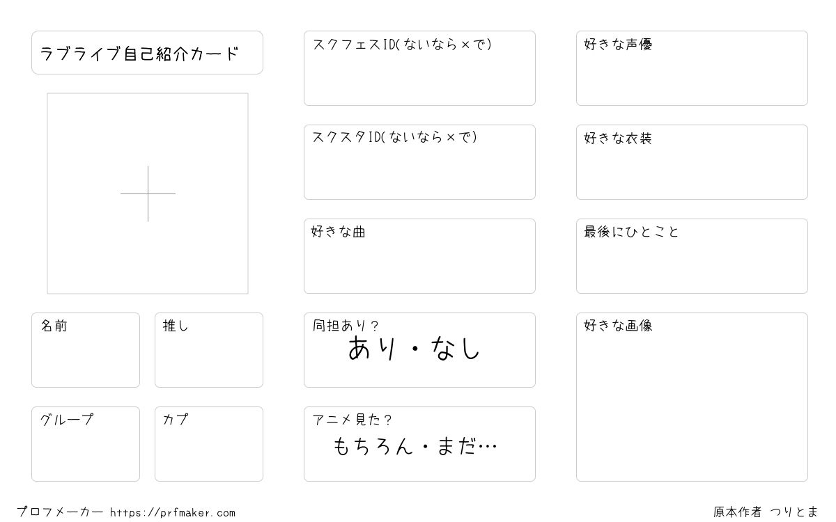
Task: Choose もちろん for アニメ見た?
Action: 373,445
